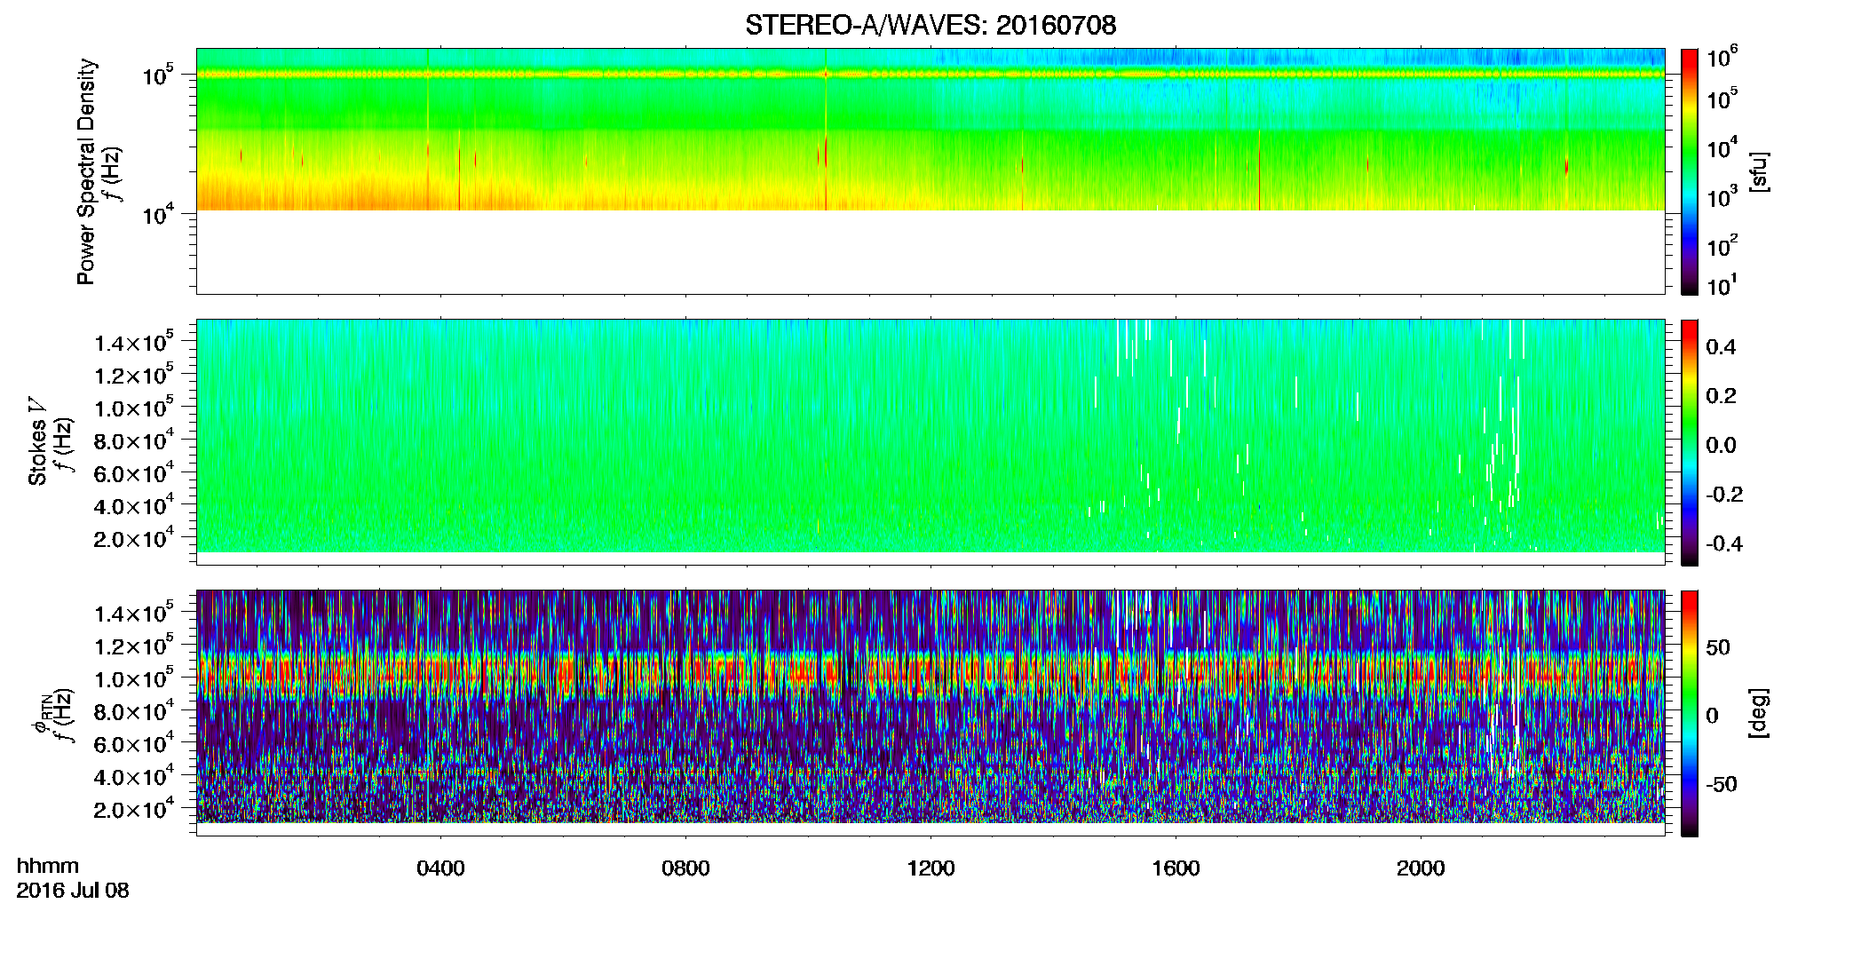1861x959 pixels.
Task: Click the 2000 time tick label
Action: pyautogui.click(x=1421, y=868)
